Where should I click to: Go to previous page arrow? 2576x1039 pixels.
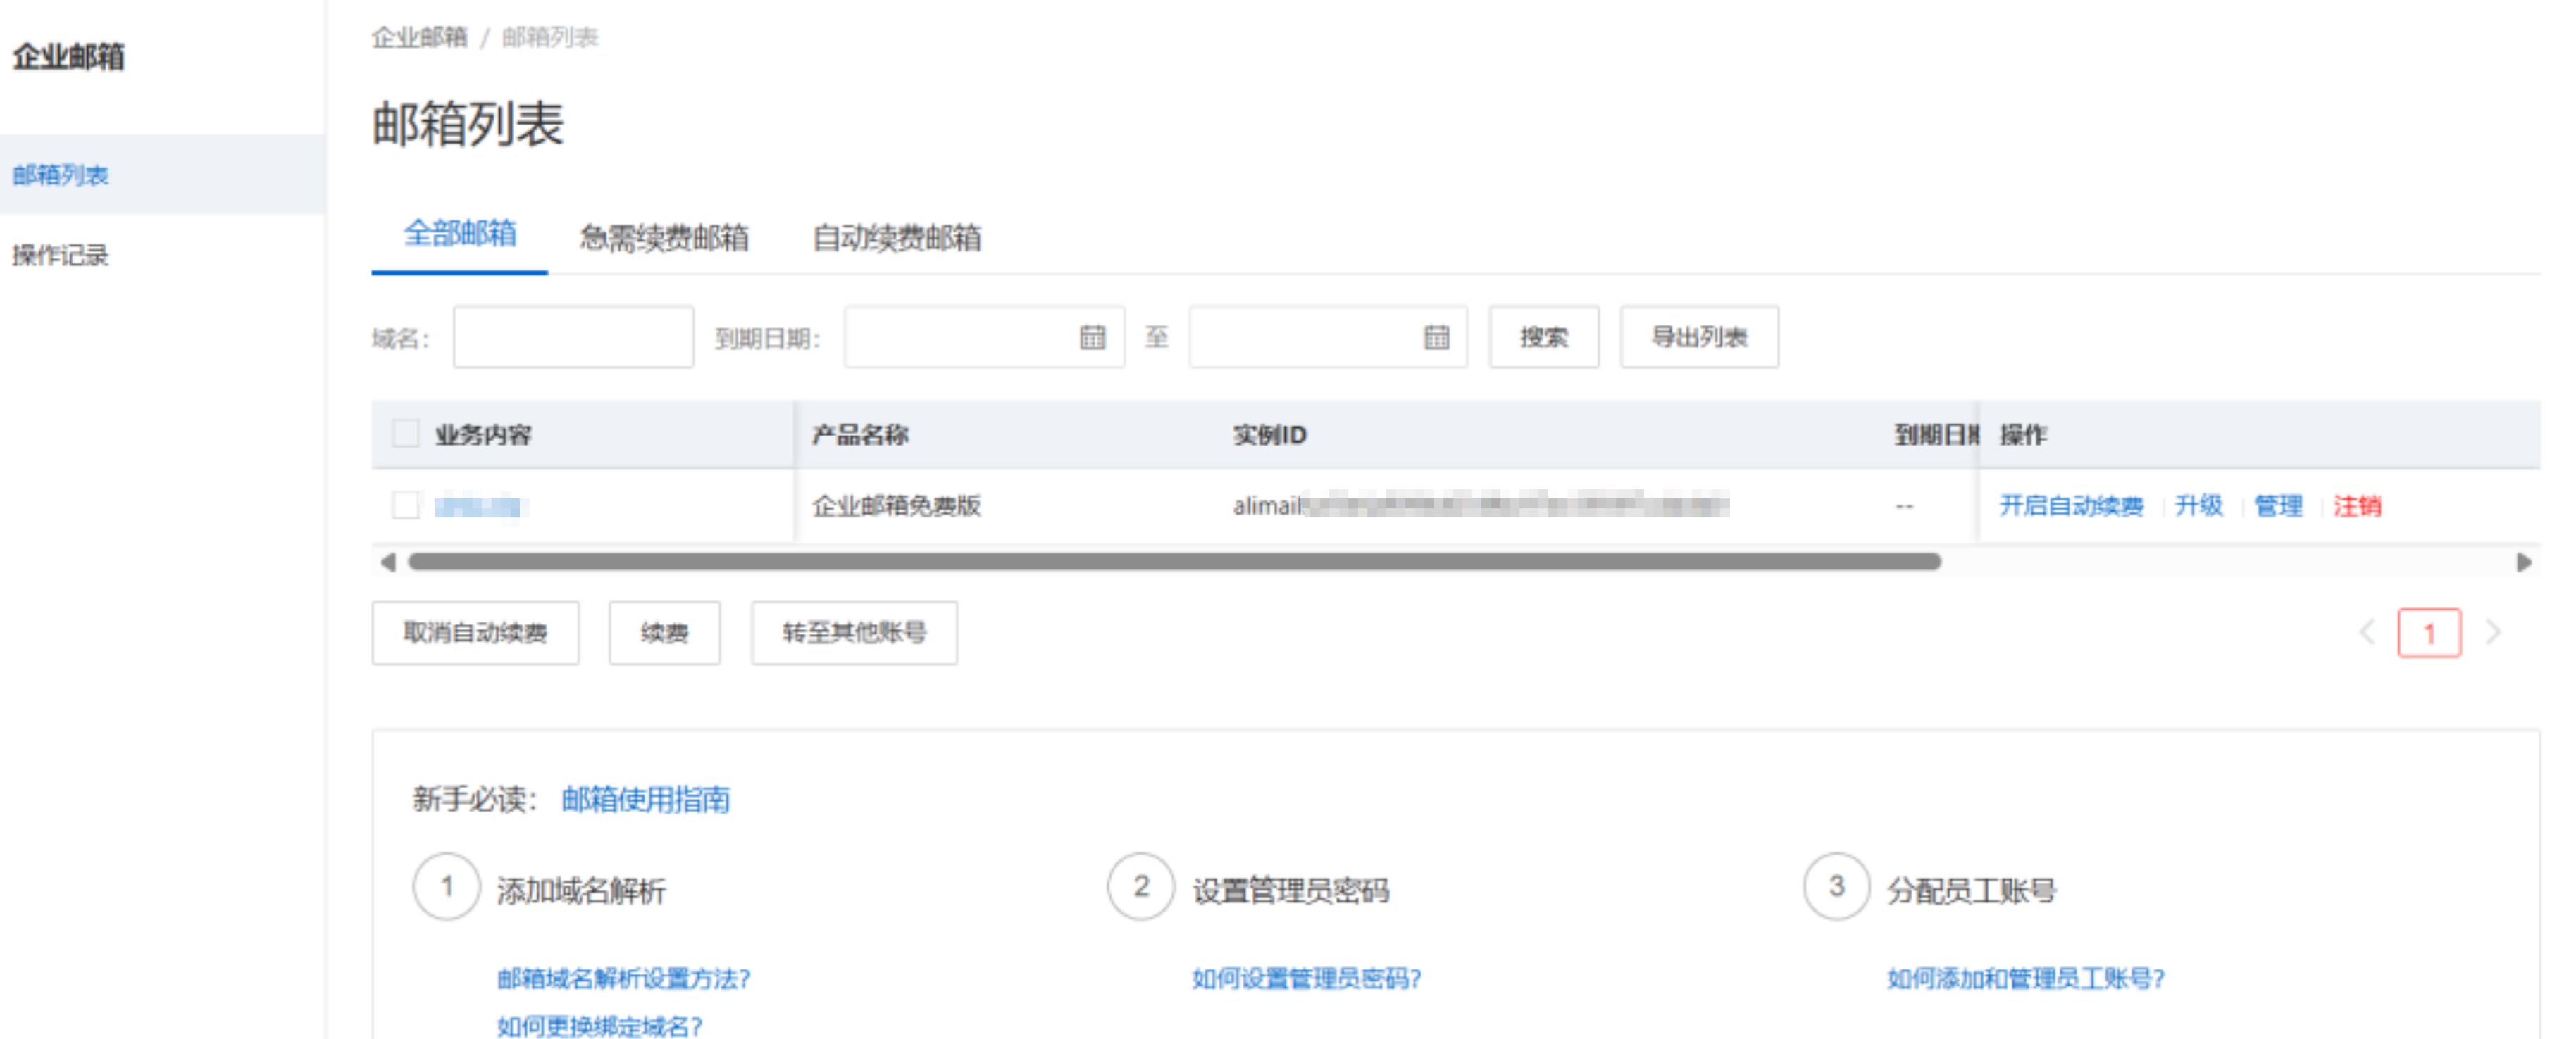pyautogui.click(x=2367, y=632)
